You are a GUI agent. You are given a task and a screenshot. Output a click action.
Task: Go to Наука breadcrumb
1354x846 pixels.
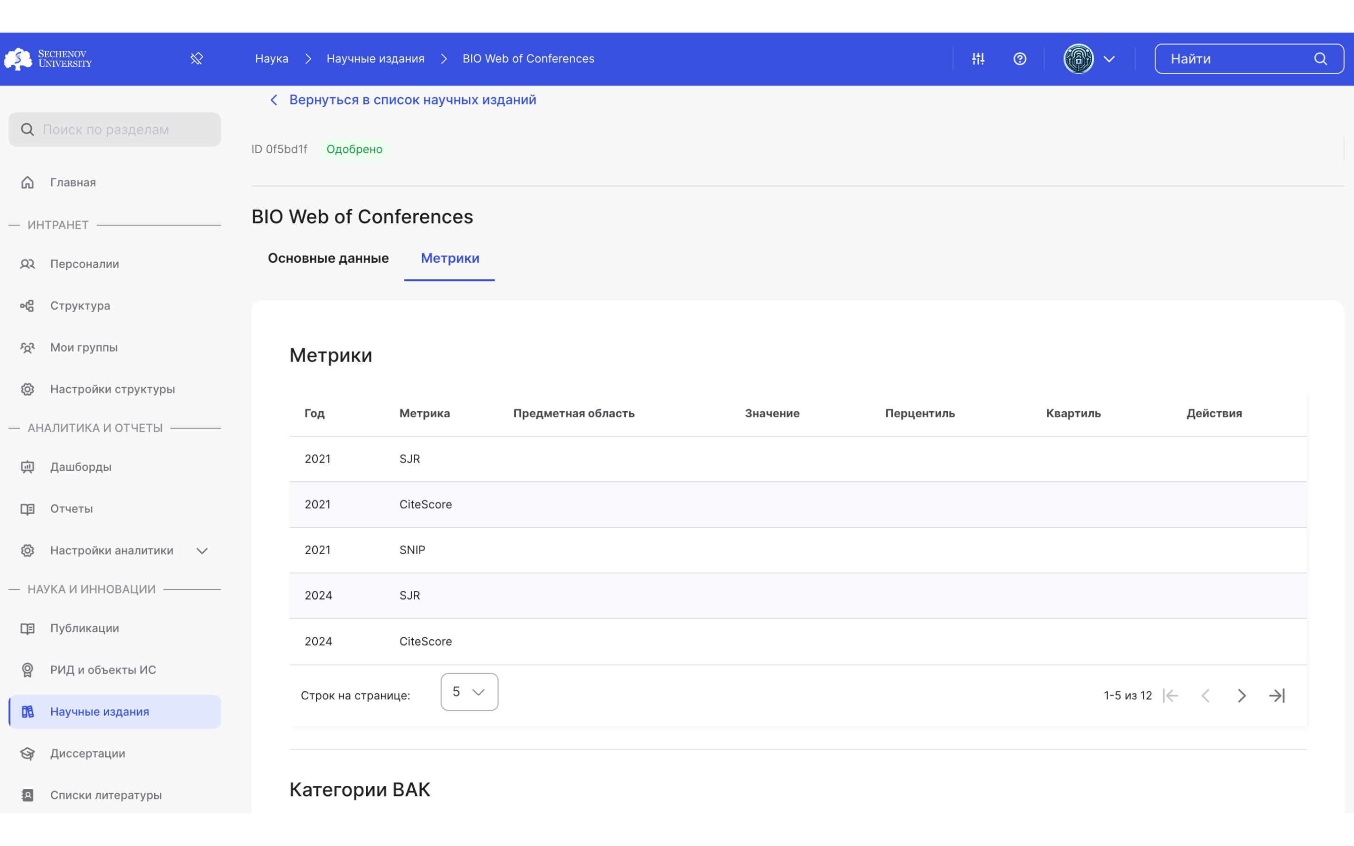click(x=272, y=59)
